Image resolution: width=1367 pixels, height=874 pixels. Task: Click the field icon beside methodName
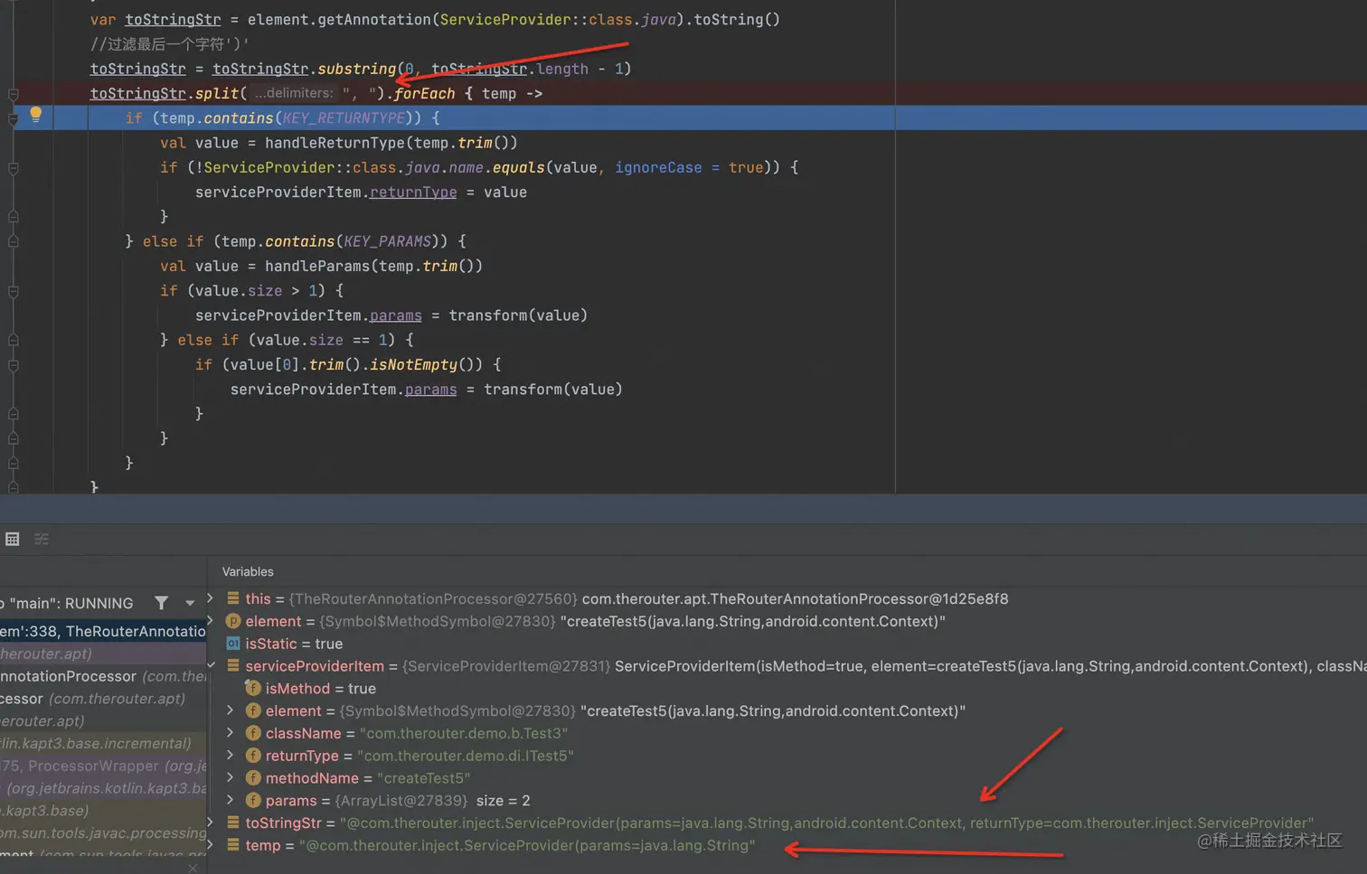pos(253,778)
